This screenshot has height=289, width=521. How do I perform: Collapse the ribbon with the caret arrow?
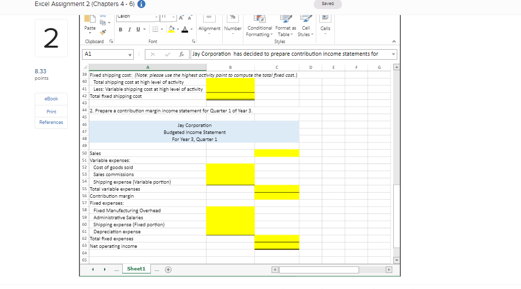click(x=394, y=42)
